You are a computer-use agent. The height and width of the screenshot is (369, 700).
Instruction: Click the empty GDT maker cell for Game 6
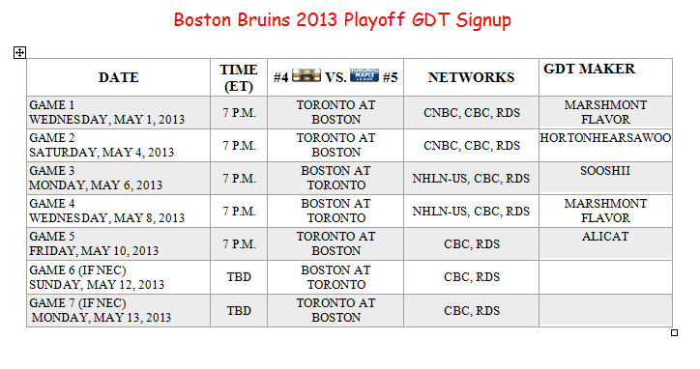pyautogui.click(x=606, y=277)
